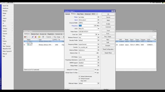Open the Bridge Mode dropdown
Image resolution: width=165 pixels, height=92 pixels.
98,66
